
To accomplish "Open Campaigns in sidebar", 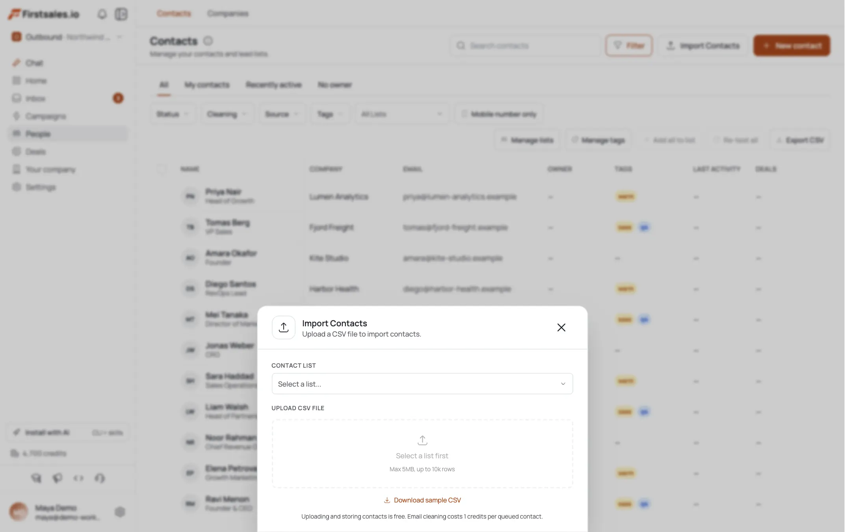I will [x=68, y=116].
